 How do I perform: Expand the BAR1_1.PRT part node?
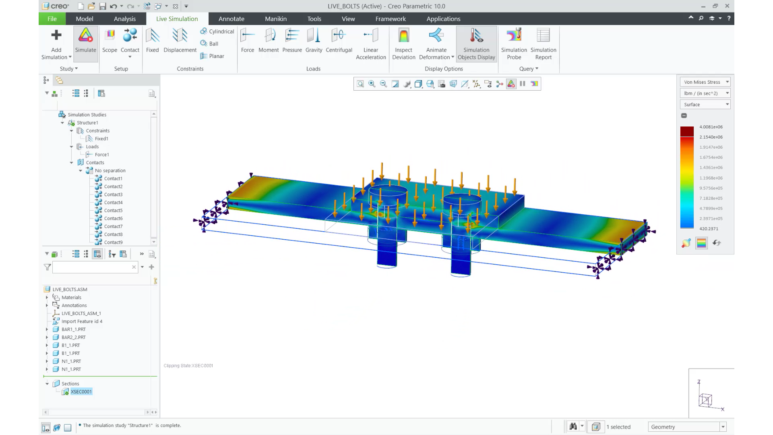click(x=47, y=329)
